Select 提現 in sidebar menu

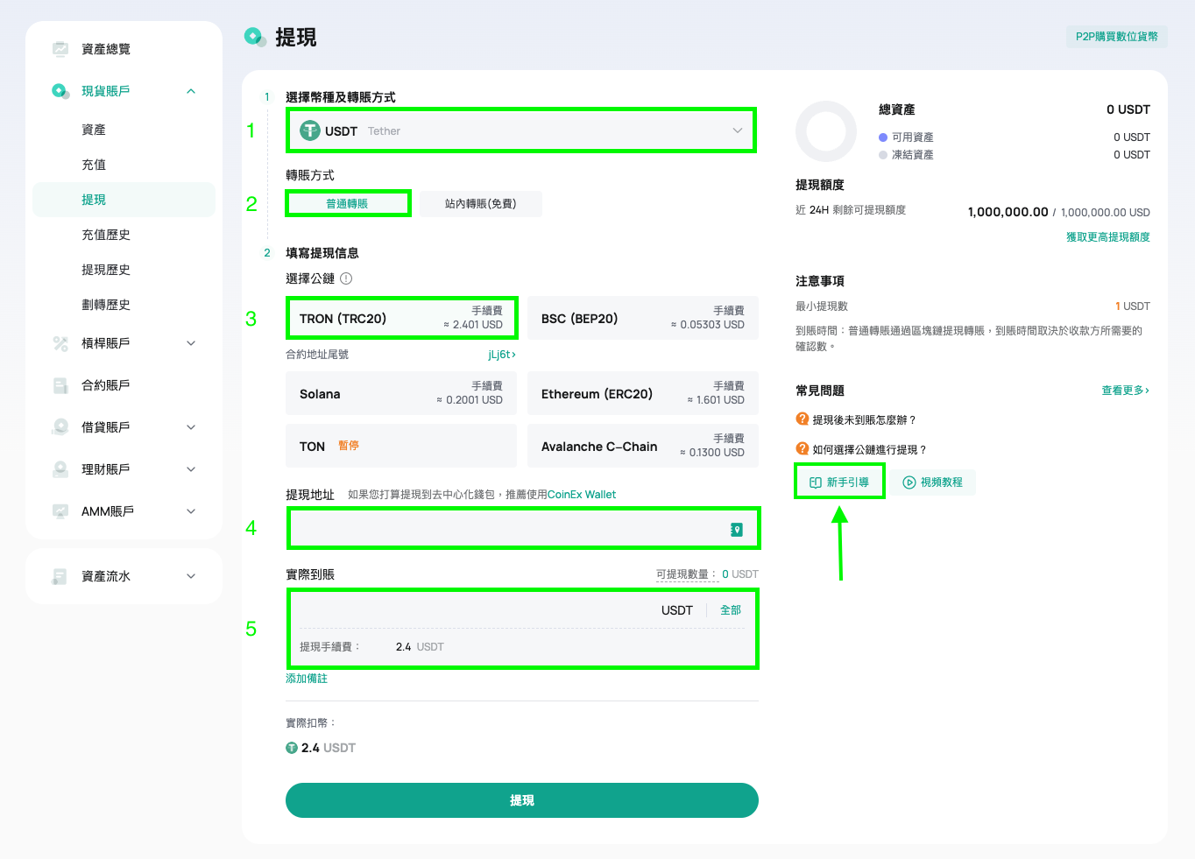(x=124, y=200)
